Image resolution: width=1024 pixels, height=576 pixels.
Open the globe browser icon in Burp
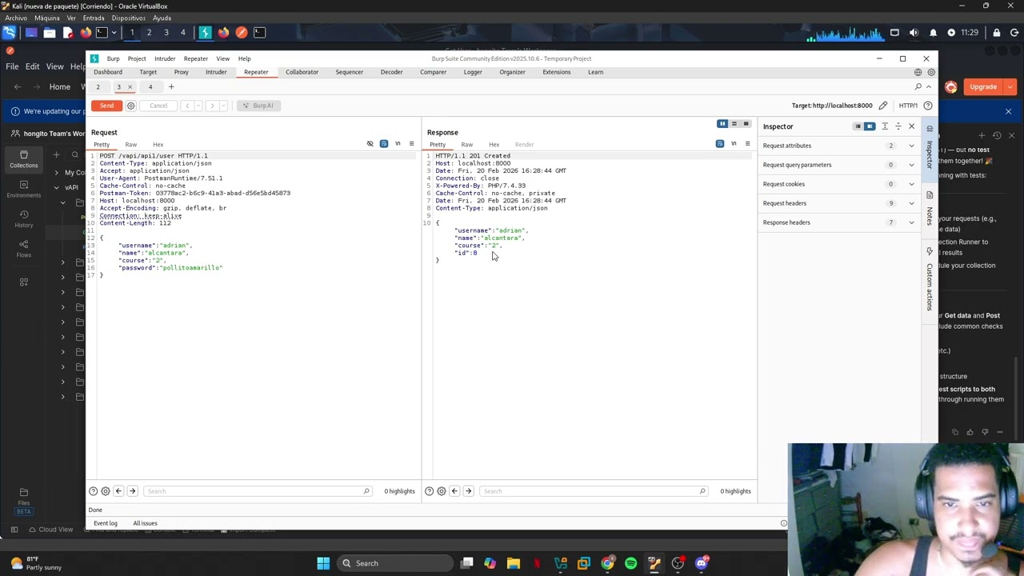918,72
